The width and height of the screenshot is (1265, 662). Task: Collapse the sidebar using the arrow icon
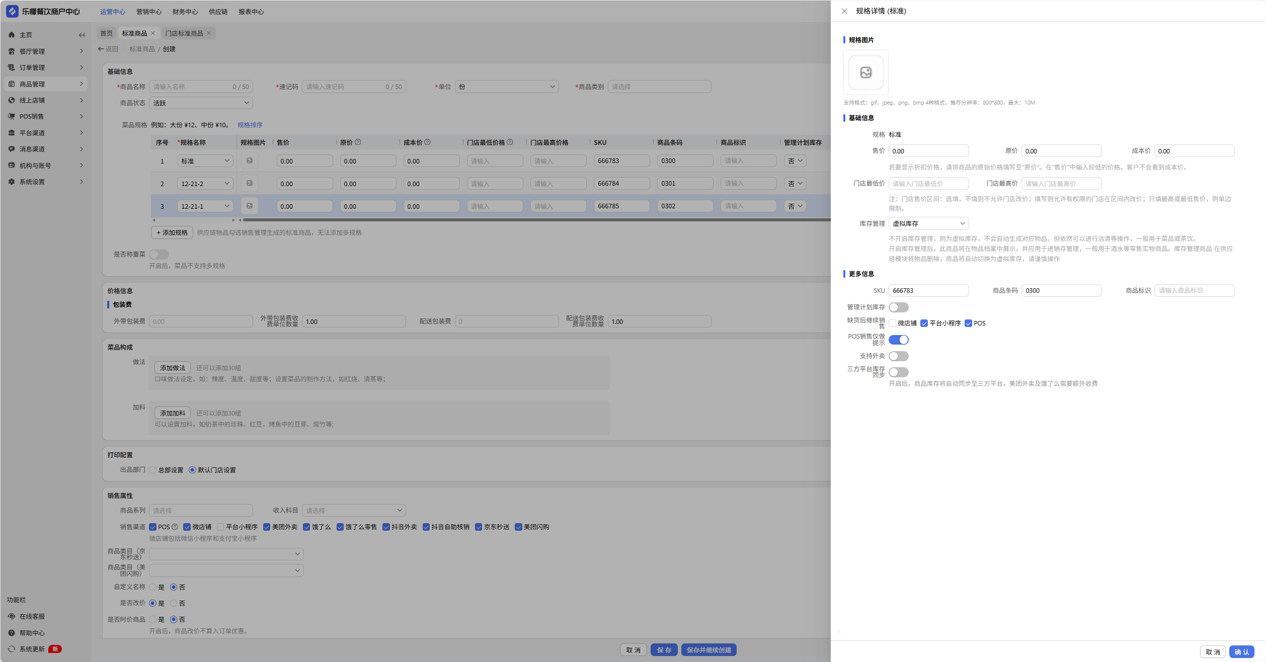coord(82,35)
